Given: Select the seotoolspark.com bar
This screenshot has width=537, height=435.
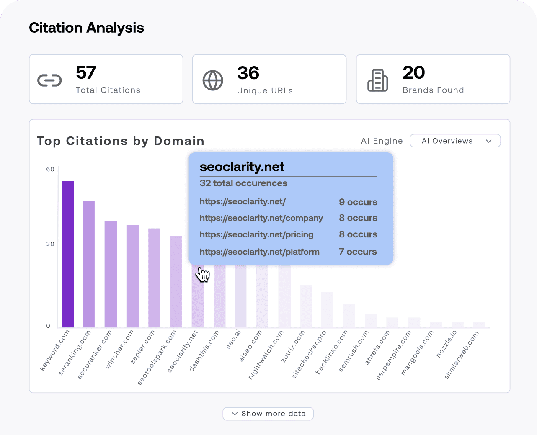Looking at the screenshot, I should [176, 282].
